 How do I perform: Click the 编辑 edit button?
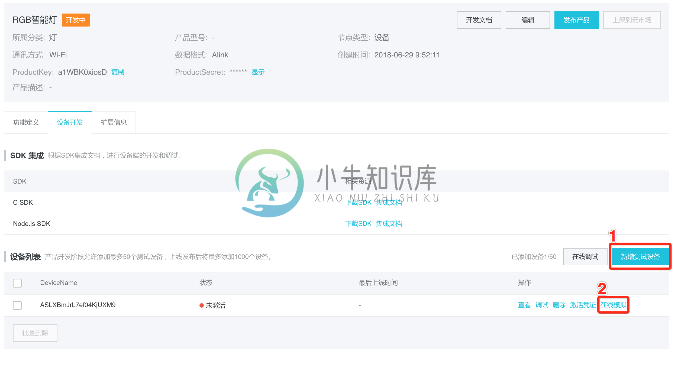pyautogui.click(x=528, y=20)
